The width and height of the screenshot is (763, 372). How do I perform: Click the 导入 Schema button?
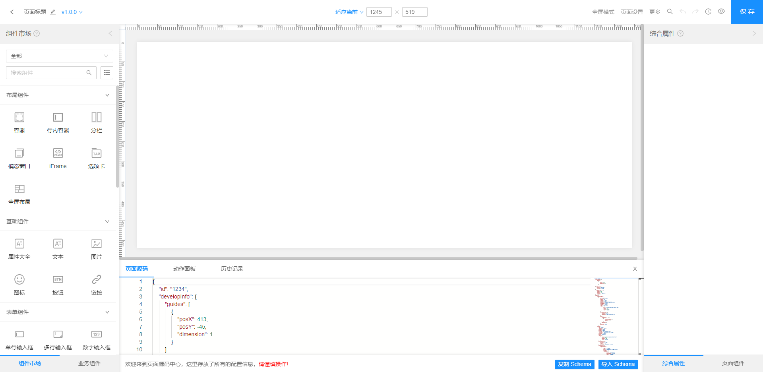[x=618, y=364]
